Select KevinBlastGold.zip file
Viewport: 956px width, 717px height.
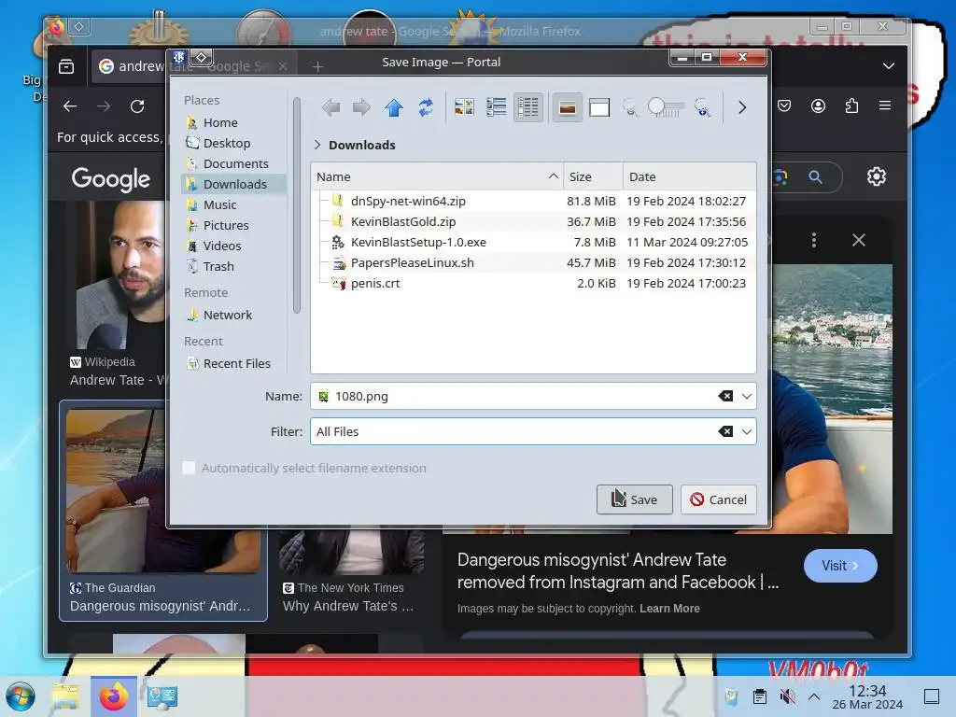[403, 221]
